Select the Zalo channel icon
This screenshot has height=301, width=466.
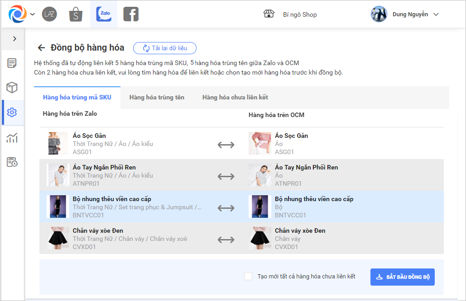[x=104, y=14]
